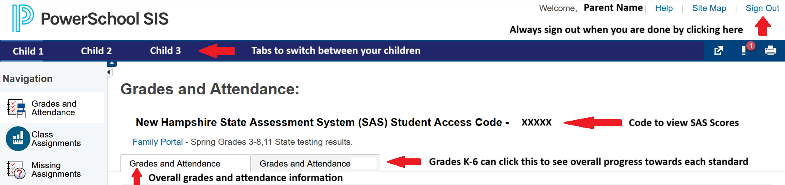Select the first Grades and Attendance tab
Viewport: 785px width, 185px height.
(x=175, y=164)
